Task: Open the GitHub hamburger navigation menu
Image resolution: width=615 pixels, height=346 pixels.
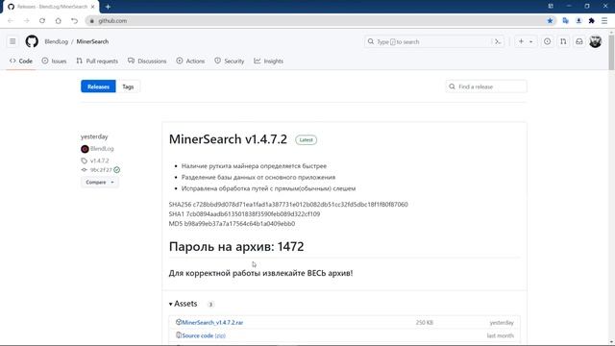Action: pyautogui.click(x=12, y=41)
